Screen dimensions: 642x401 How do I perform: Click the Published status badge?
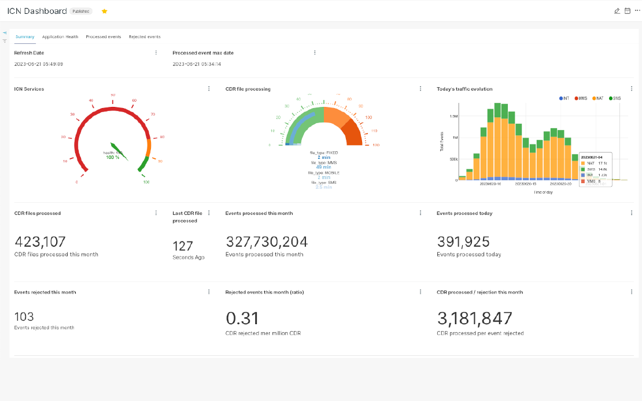tap(80, 12)
